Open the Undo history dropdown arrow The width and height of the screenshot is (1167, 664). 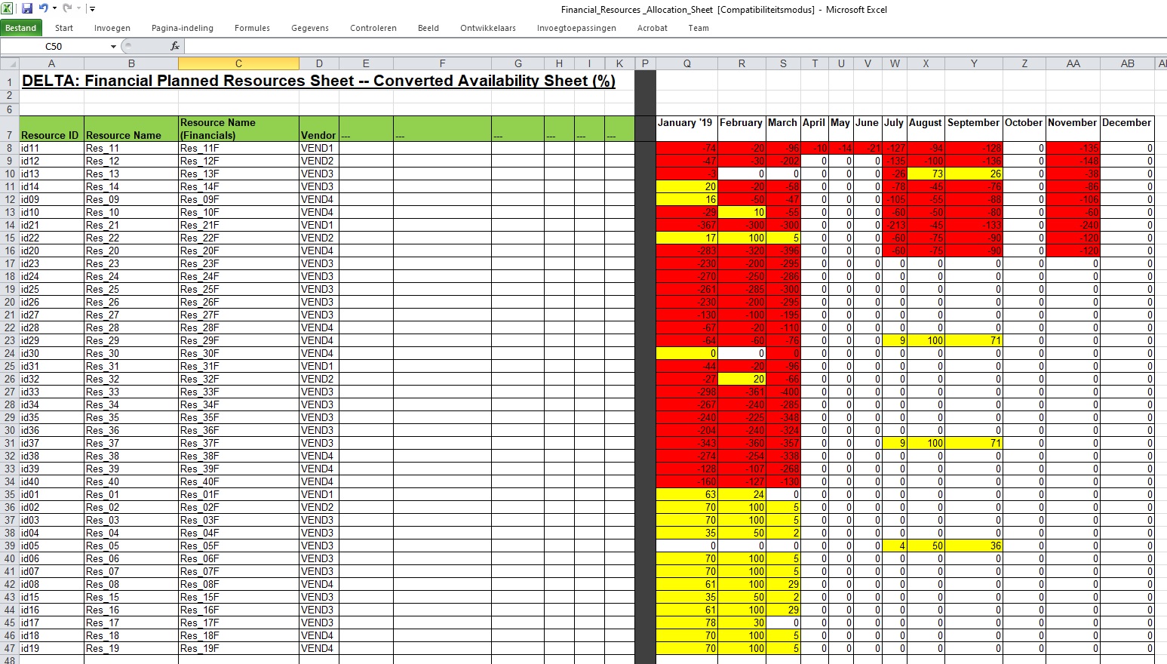(54, 9)
